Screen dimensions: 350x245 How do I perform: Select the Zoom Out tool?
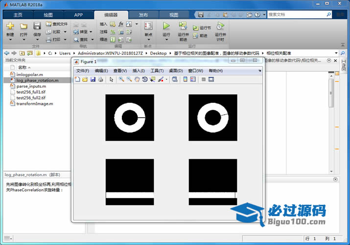(x=129, y=79)
